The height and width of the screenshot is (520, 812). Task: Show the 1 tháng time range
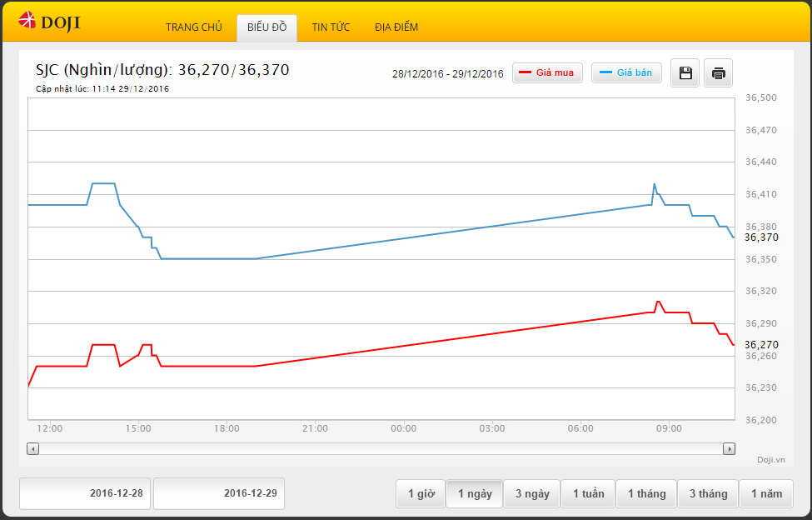tap(646, 493)
